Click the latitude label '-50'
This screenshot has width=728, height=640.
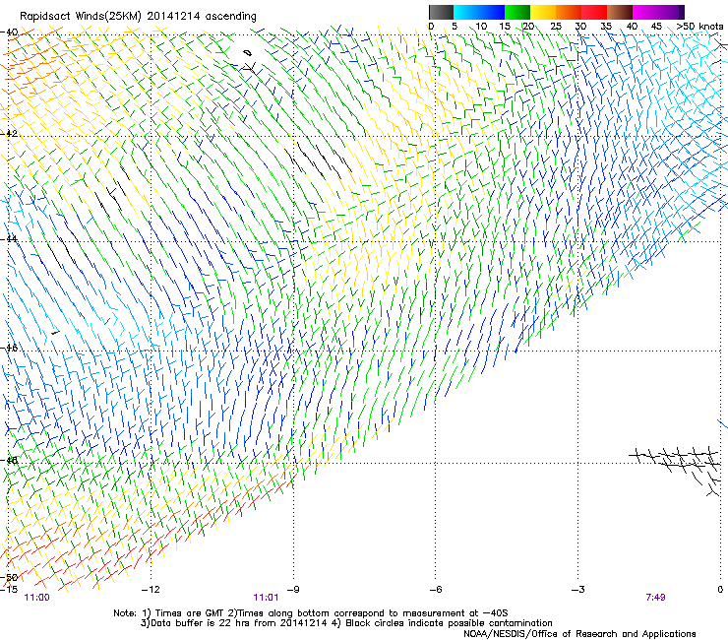pyautogui.click(x=9, y=577)
